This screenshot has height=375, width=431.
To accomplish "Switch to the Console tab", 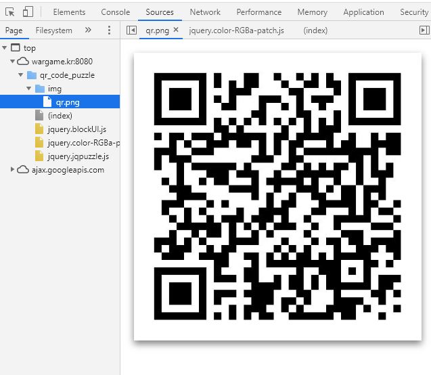I will 116,12.
